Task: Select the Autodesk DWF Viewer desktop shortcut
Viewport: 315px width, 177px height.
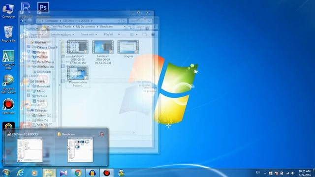Action: coord(8,84)
